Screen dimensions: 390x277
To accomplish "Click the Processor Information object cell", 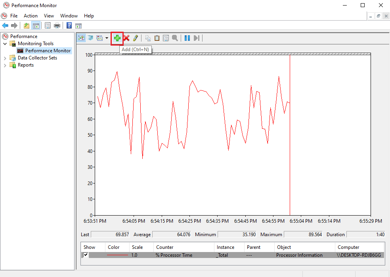I will [299, 255].
